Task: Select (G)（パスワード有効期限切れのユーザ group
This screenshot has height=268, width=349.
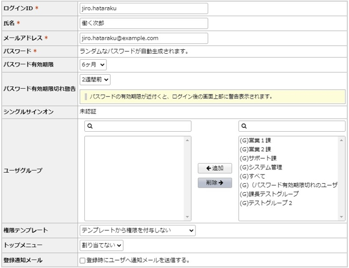Action: pyautogui.click(x=289, y=185)
